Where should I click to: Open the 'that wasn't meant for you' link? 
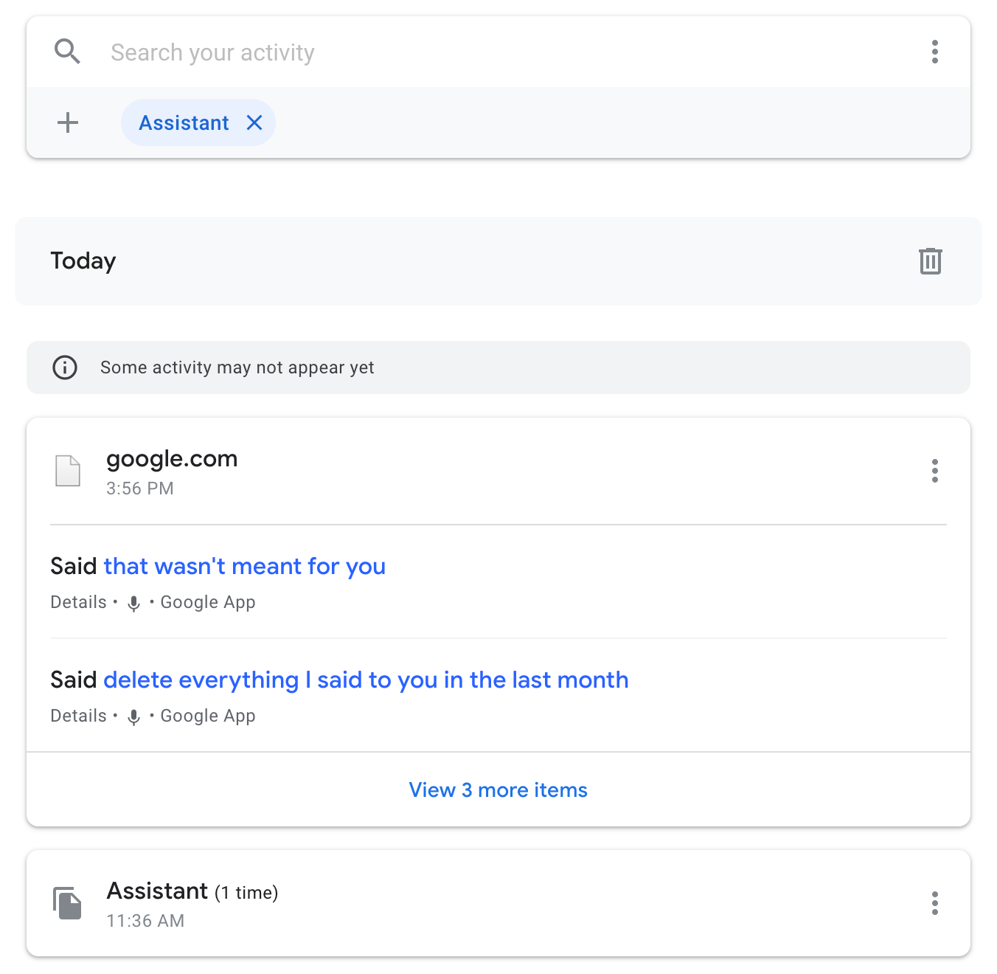(244, 566)
